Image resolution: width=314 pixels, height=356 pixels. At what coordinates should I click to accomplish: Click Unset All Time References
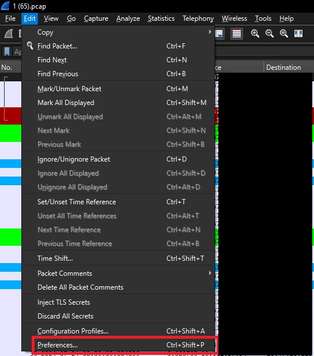click(x=118, y=216)
